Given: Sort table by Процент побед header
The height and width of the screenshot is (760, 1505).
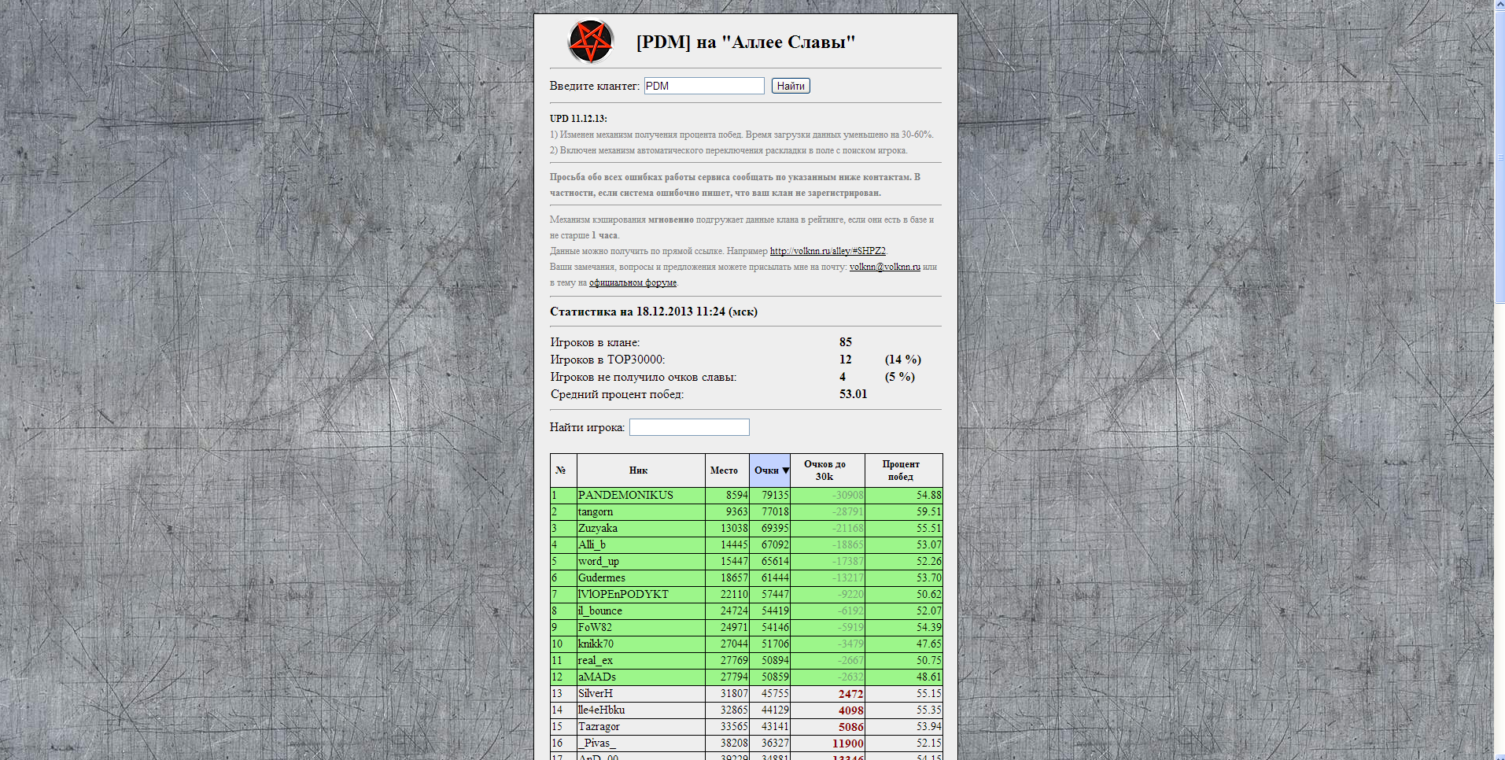Looking at the screenshot, I should pos(903,470).
